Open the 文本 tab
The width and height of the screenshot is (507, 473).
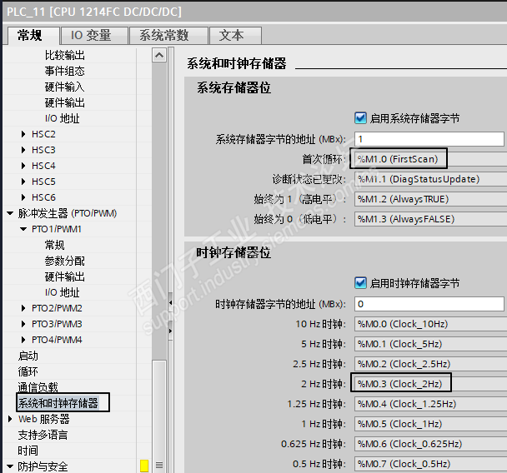235,35
